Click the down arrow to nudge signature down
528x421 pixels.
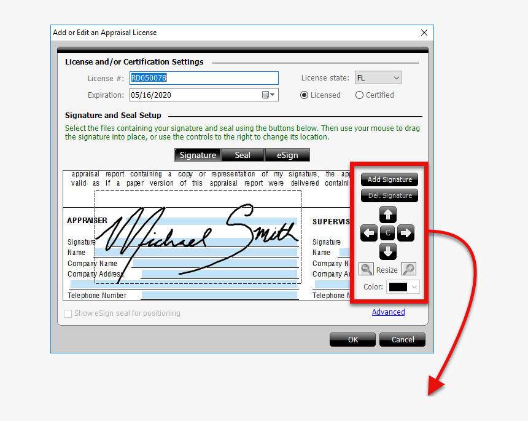pos(388,251)
